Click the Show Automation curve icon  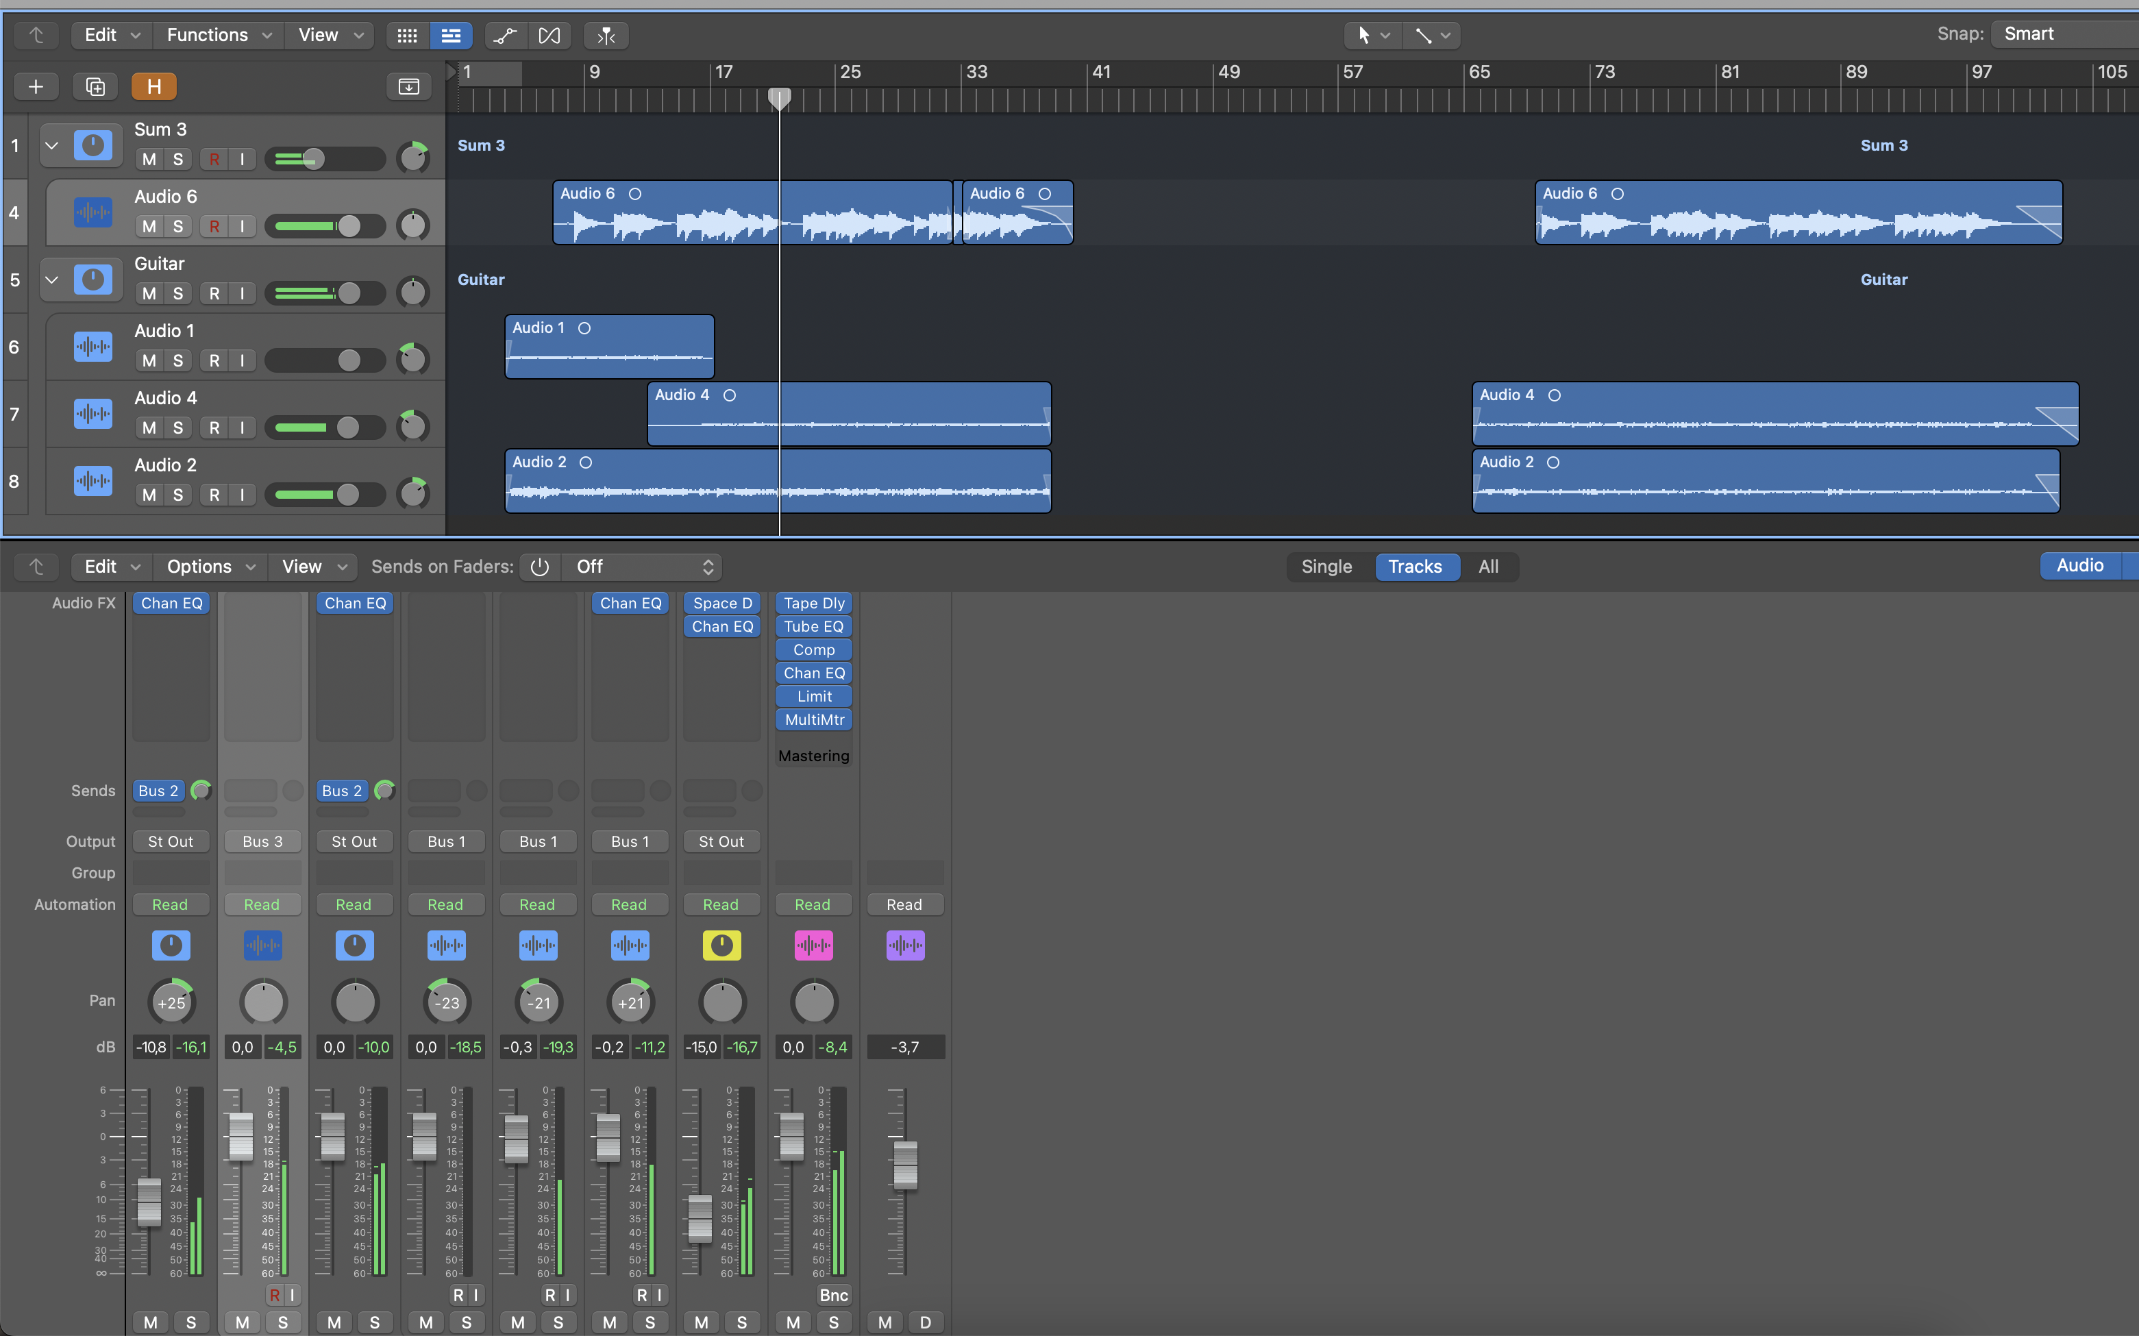pyautogui.click(x=504, y=36)
